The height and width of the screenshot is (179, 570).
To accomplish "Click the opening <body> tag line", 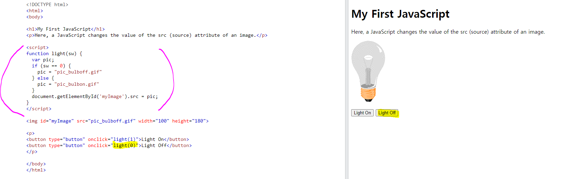I will 35,17.
